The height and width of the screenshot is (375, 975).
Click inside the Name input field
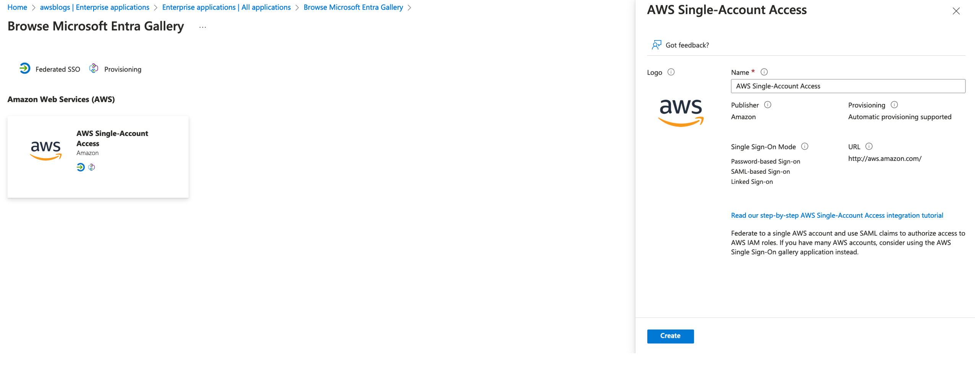(x=847, y=86)
